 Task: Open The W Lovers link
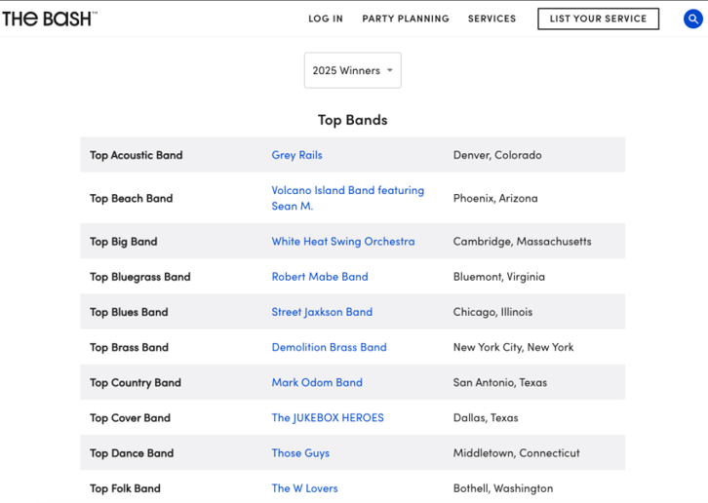click(304, 487)
